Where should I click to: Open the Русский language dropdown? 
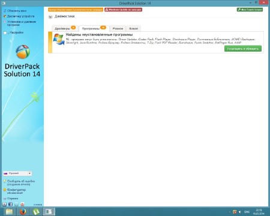pos(17,173)
